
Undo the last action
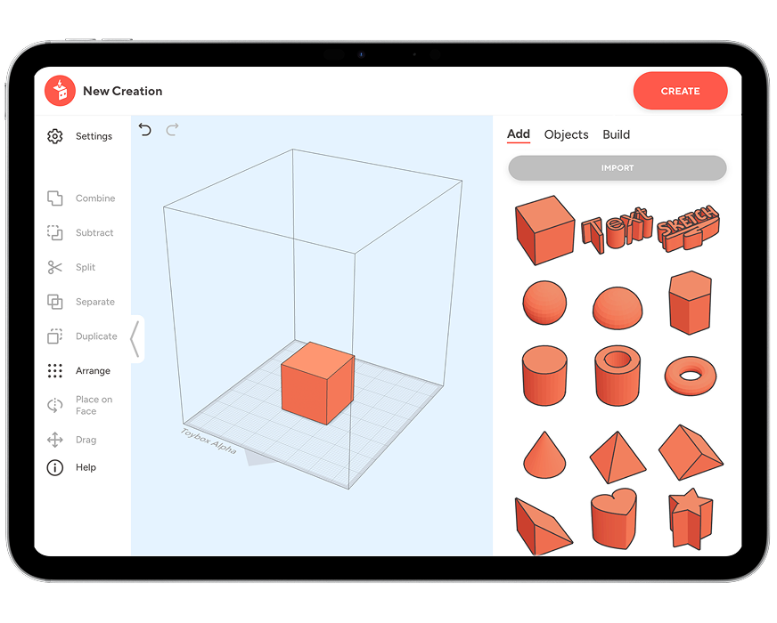(x=144, y=130)
